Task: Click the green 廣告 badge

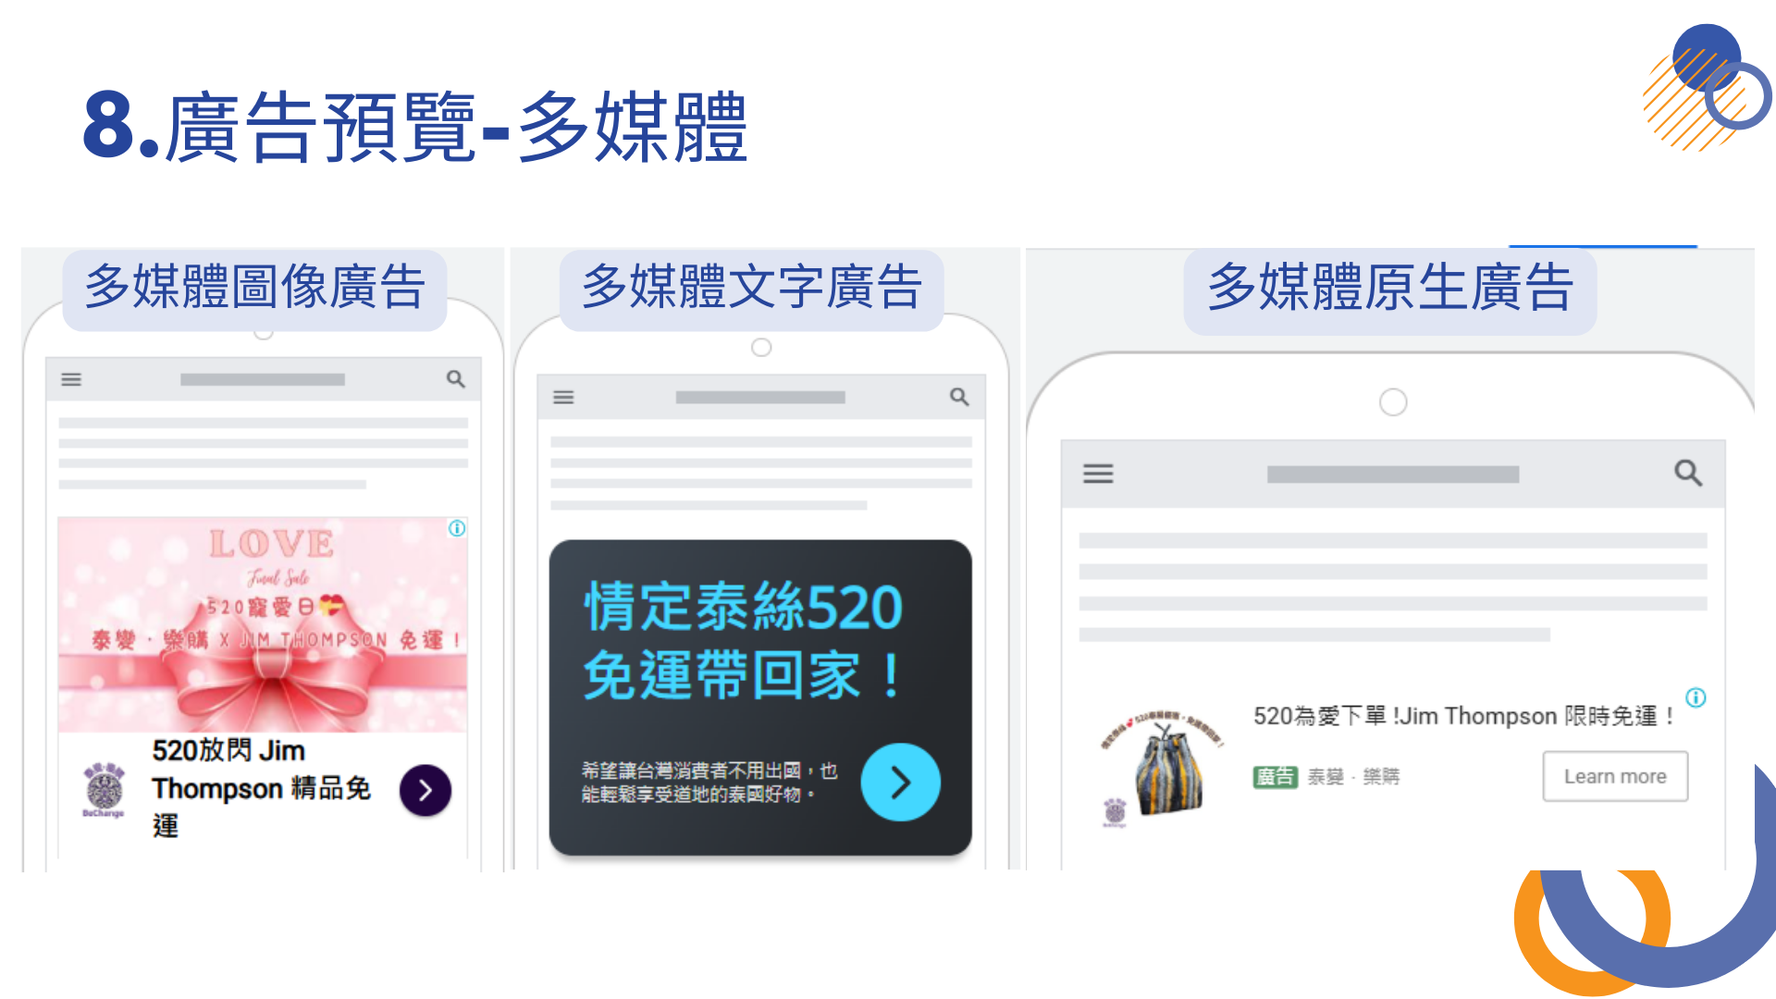Action: [1276, 777]
